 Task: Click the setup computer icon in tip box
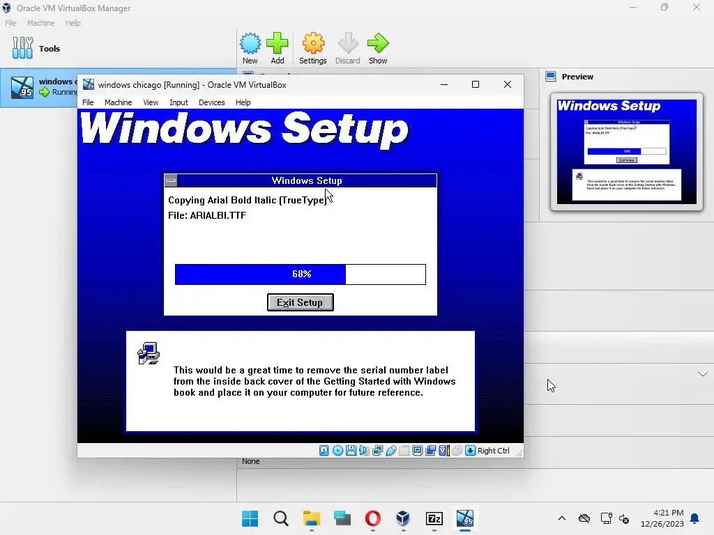[149, 353]
